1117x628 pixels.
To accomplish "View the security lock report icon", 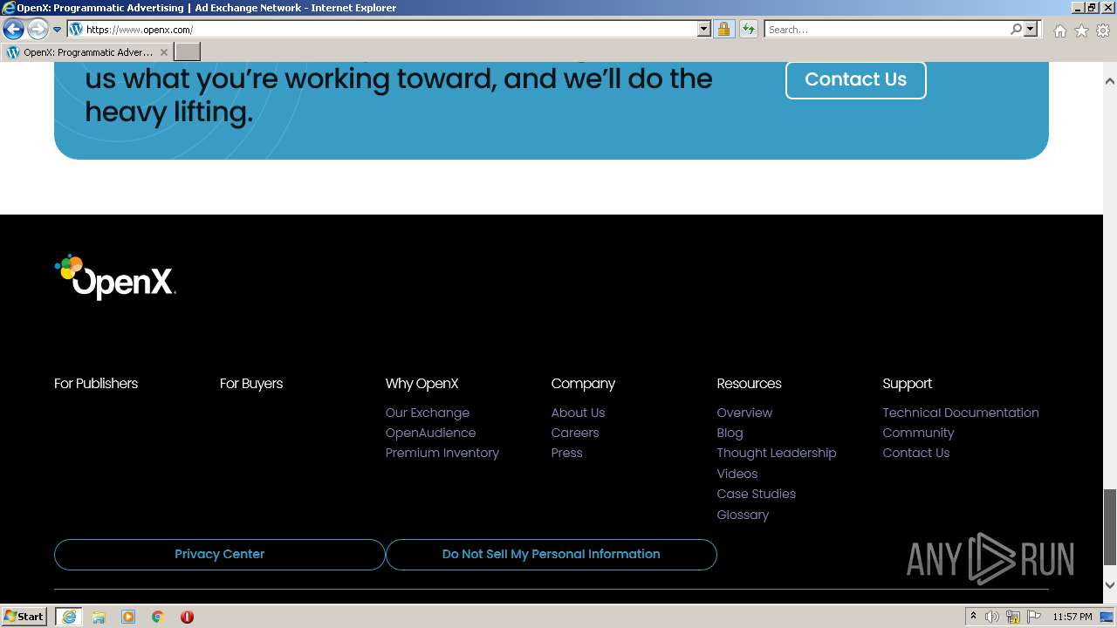I will tap(723, 30).
